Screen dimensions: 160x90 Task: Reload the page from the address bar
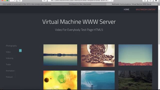coord(112,0)
